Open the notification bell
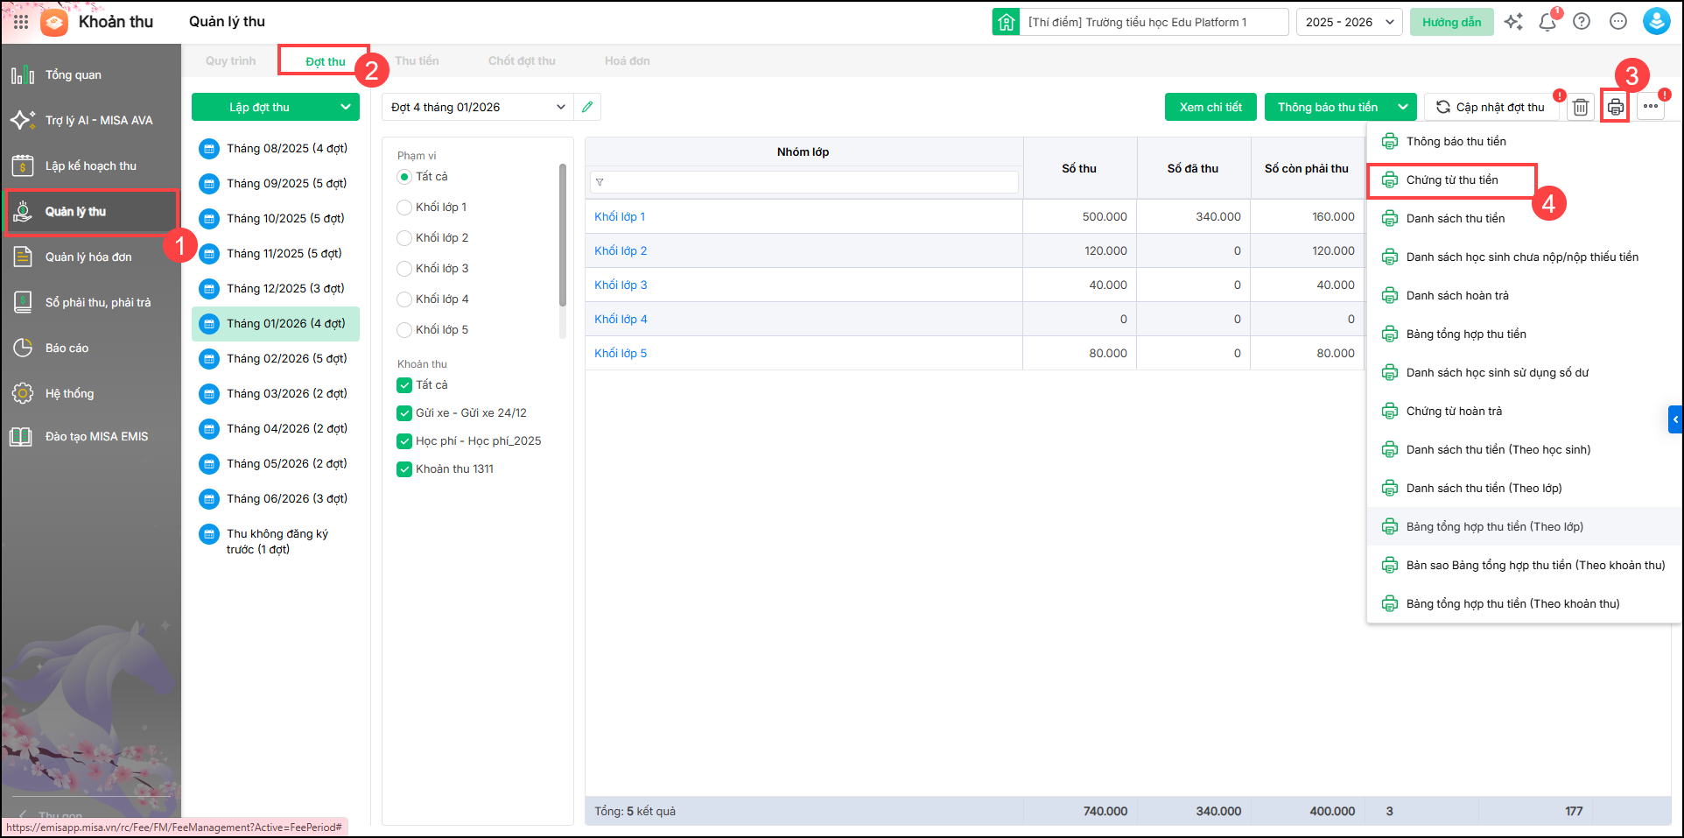The height and width of the screenshot is (838, 1684). [x=1547, y=22]
